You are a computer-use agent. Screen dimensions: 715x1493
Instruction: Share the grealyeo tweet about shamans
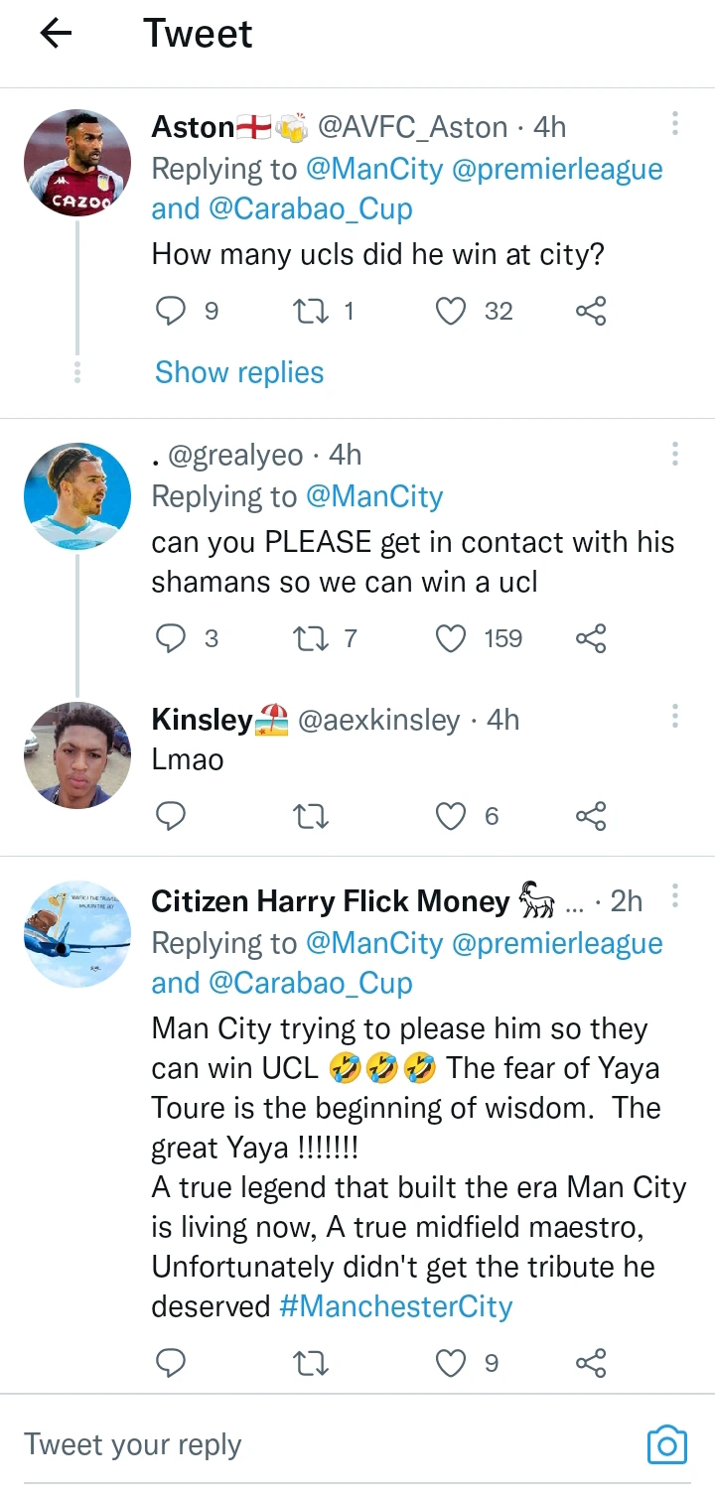click(591, 638)
